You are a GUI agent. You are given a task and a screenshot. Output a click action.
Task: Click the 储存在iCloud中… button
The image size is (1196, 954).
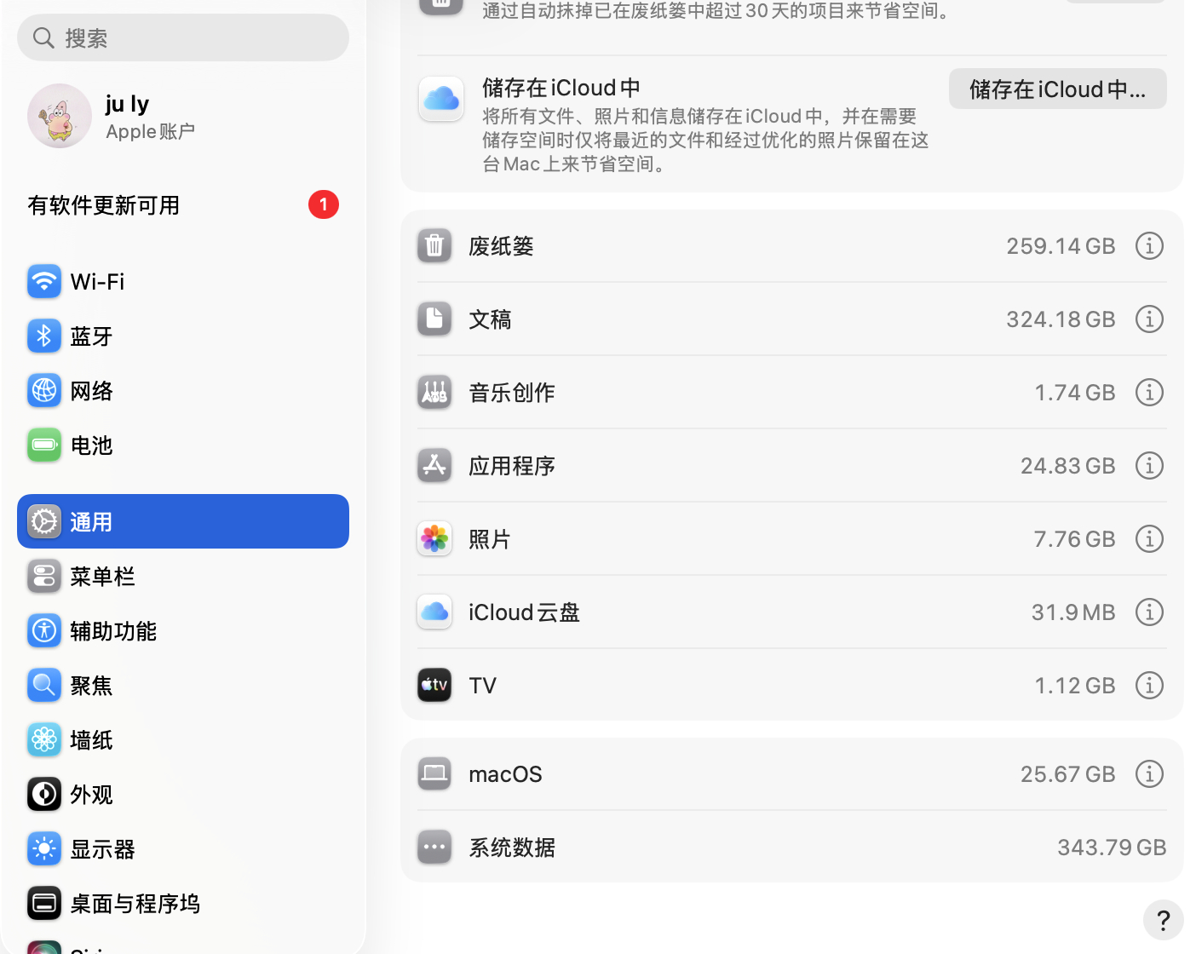point(1058,89)
